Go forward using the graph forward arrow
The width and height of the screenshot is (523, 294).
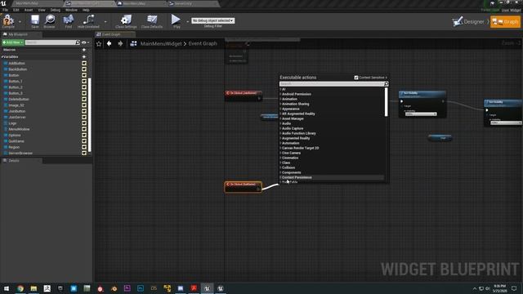[x=120, y=43]
